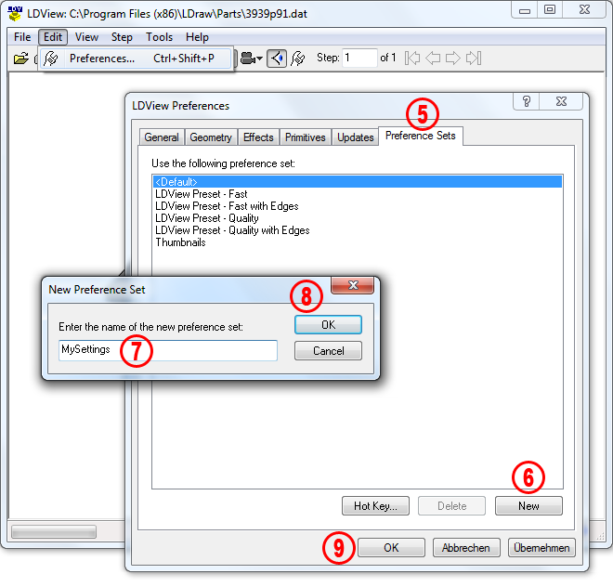The width and height of the screenshot is (613, 587).
Task: Click the main window progress bar
Action: coord(54,532)
